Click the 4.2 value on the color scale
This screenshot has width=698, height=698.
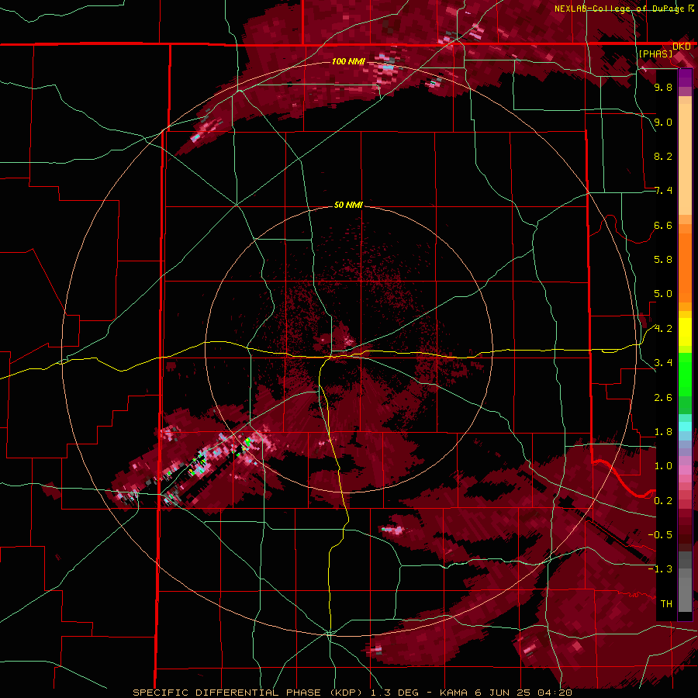663,329
